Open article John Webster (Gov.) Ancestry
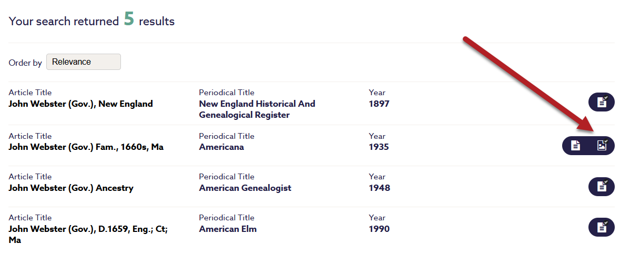This screenshot has width=620, height=254. [x=71, y=188]
